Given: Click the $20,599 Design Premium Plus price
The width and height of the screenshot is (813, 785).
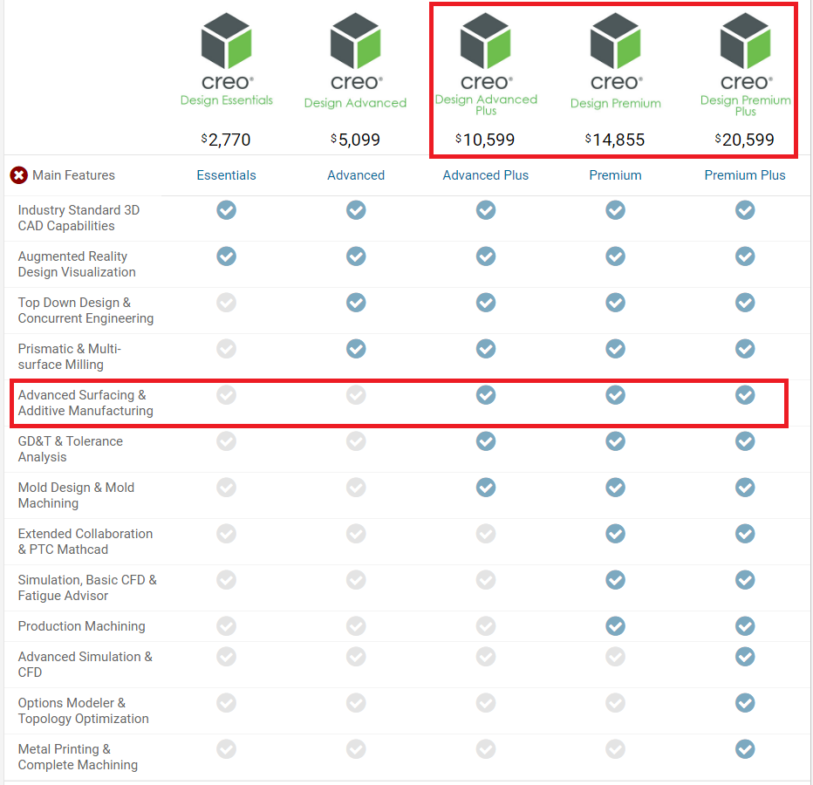Looking at the screenshot, I should (x=745, y=140).
